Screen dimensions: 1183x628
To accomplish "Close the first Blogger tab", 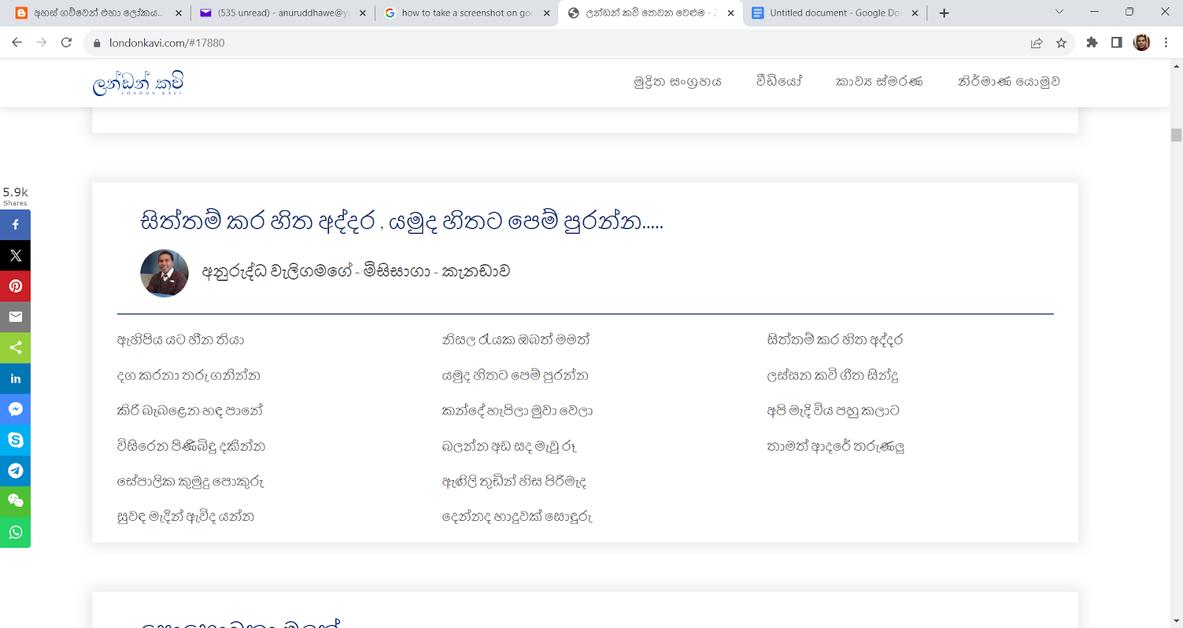I will coord(178,13).
